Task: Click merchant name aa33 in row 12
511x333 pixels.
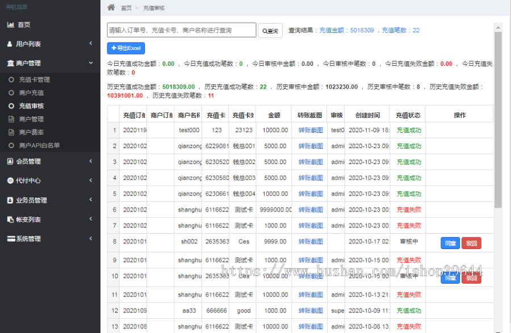Action: click(x=189, y=310)
